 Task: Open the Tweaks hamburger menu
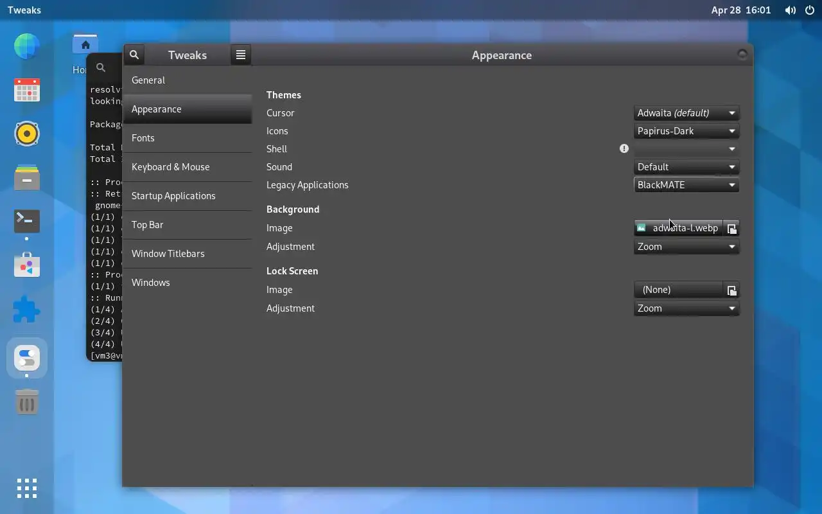pos(241,55)
